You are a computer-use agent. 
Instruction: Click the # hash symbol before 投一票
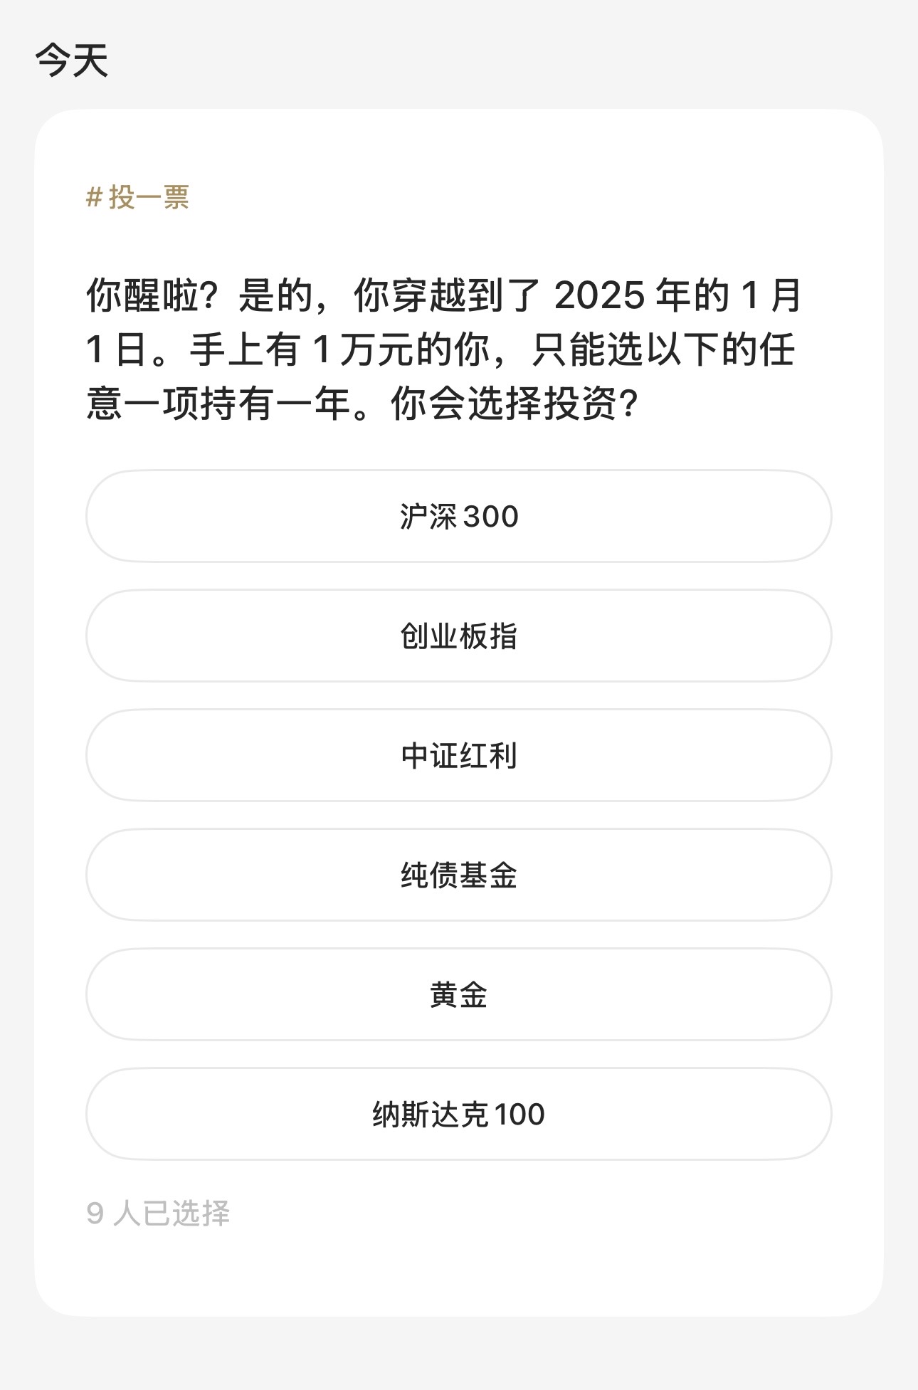(94, 197)
